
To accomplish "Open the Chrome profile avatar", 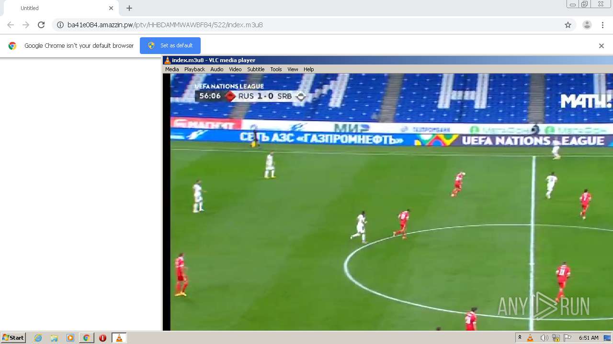I will point(587,25).
